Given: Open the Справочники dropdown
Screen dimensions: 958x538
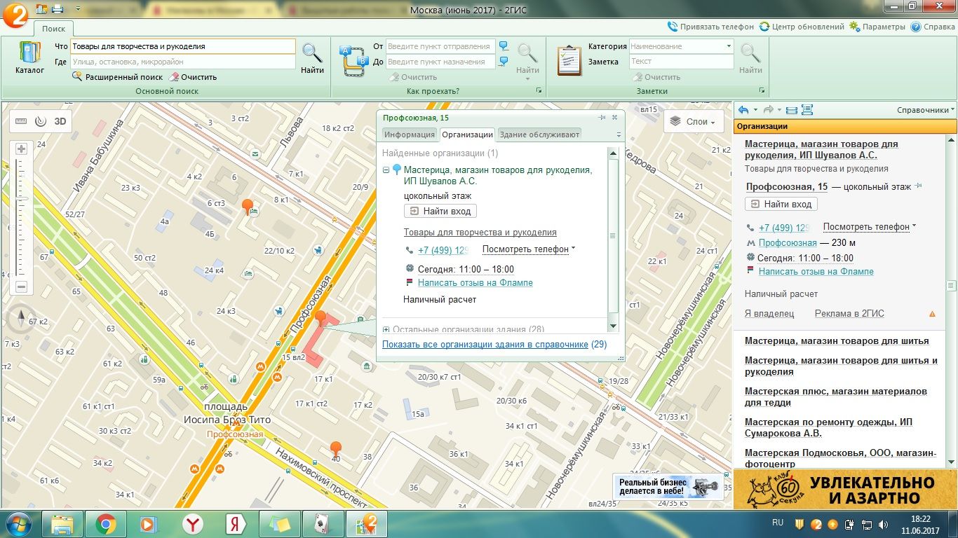Looking at the screenshot, I should point(926,110).
